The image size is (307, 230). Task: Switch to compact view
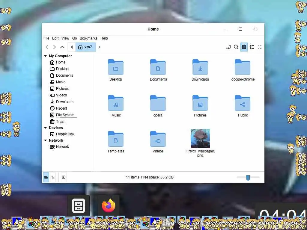click(x=260, y=47)
